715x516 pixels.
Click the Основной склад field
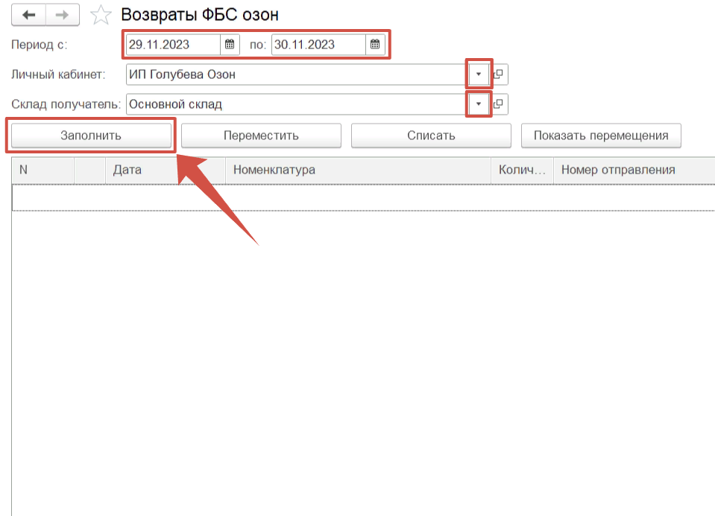pyautogui.click(x=296, y=104)
